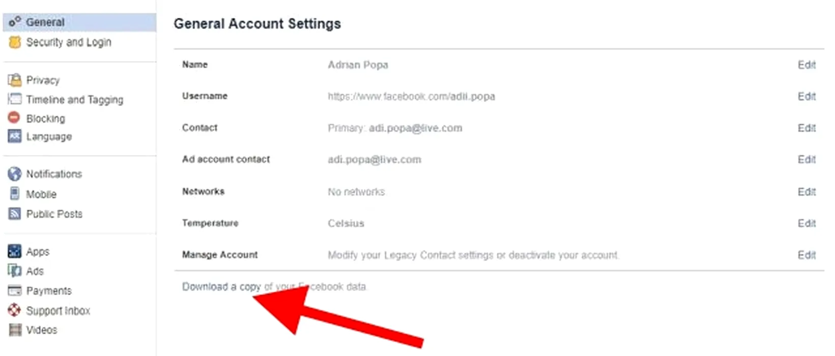
Task: Click the Privacy lock icon
Action: coord(15,80)
